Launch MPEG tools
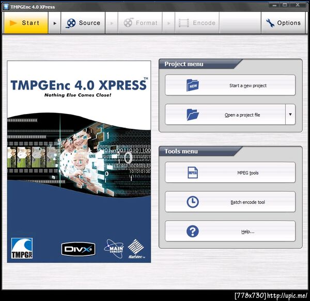 pyautogui.click(x=230, y=173)
